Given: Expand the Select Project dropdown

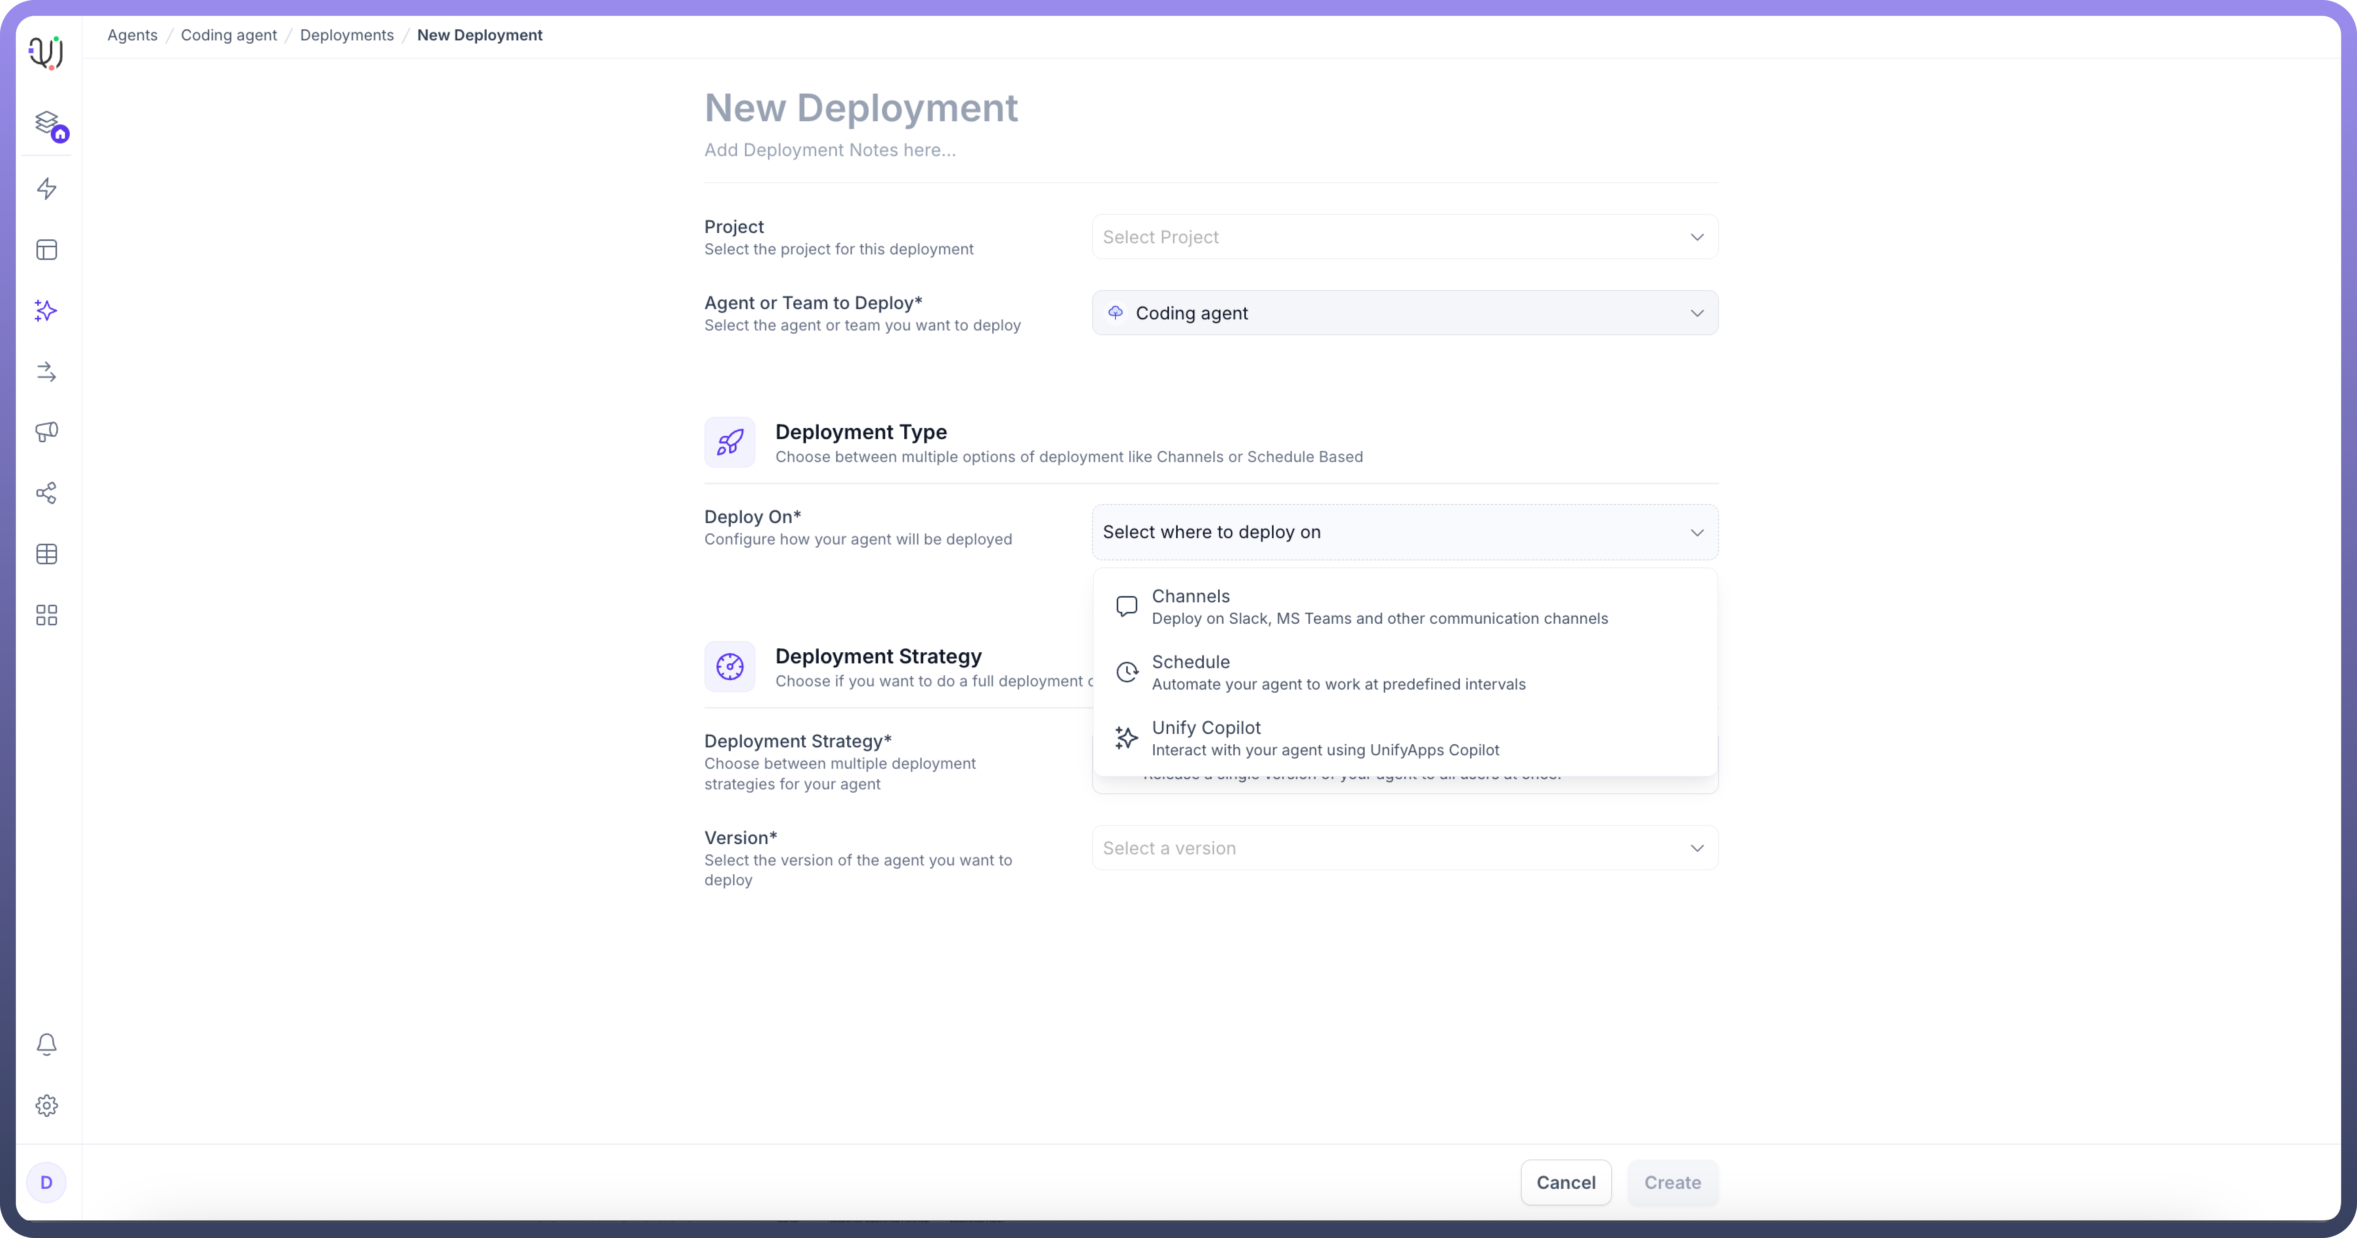Looking at the screenshot, I should pyautogui.click(x=1404, y=237).
